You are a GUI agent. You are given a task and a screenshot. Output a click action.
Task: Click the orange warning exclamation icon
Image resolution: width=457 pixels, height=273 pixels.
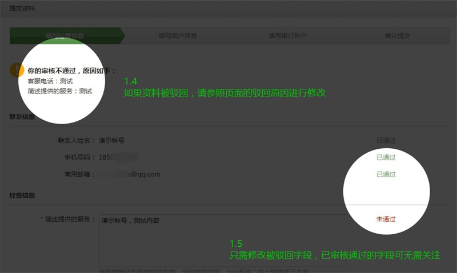pos(17,70)
